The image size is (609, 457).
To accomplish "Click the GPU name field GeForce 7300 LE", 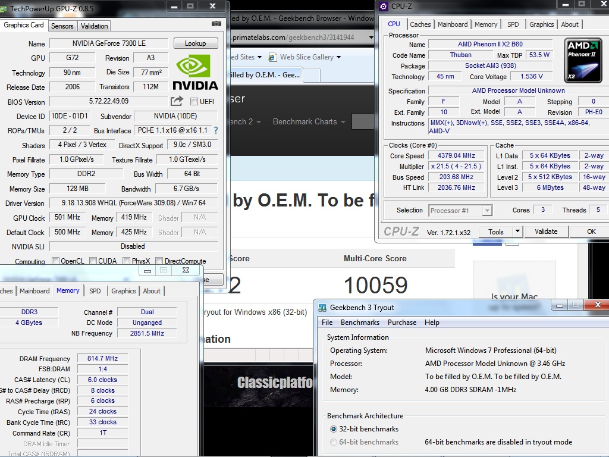I will point(109,43).
